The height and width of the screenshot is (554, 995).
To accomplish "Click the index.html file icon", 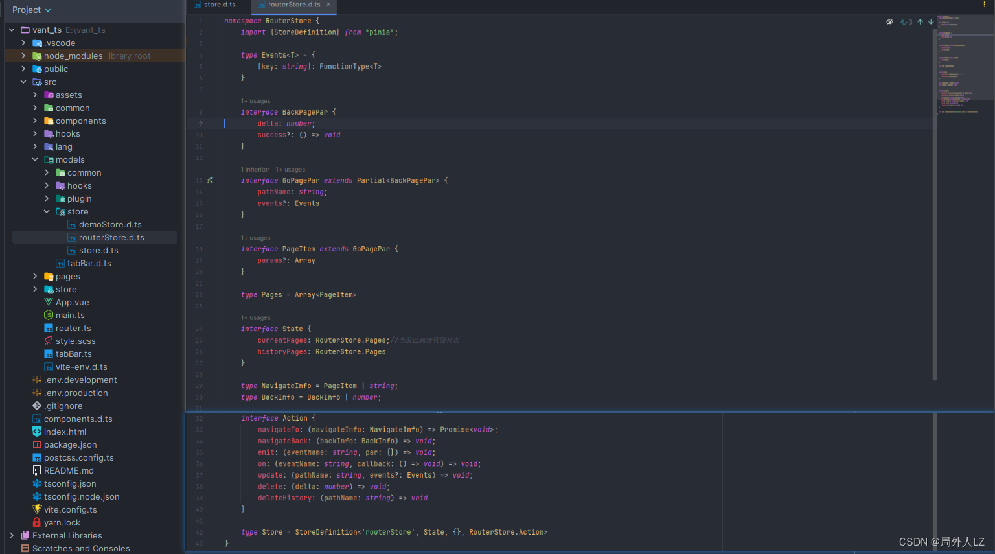I will click(x=37, y=432).
